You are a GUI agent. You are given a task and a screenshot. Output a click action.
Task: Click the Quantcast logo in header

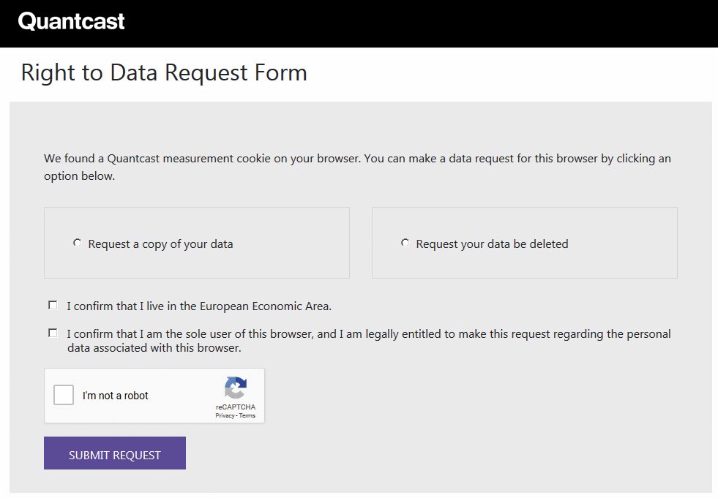click(x=71, y=21)
